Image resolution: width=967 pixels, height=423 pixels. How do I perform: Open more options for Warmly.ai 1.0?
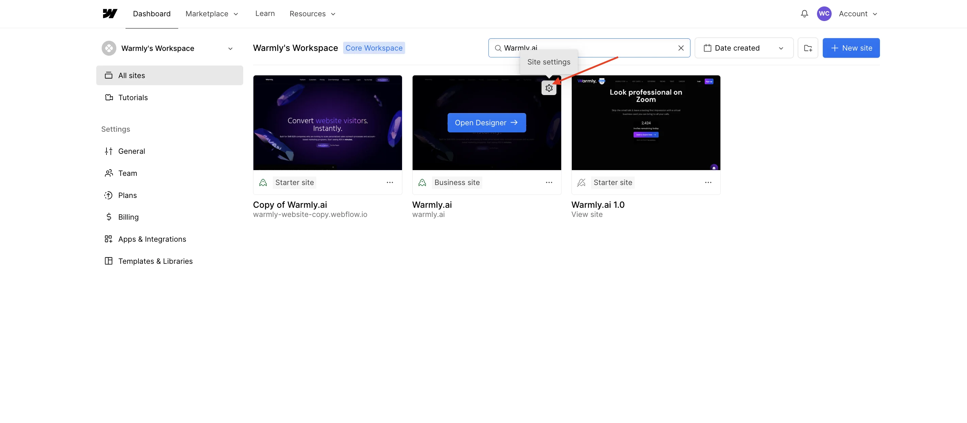pos(708,182)
